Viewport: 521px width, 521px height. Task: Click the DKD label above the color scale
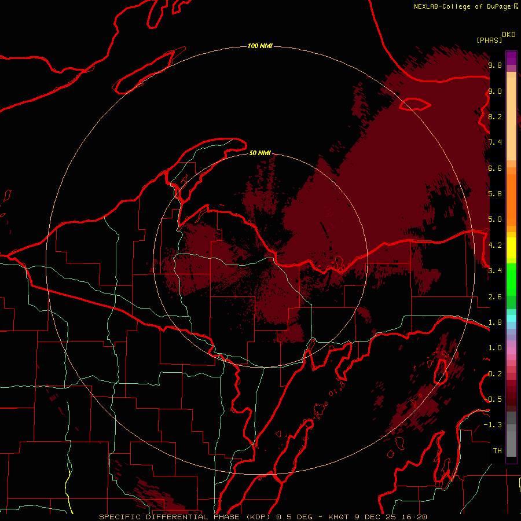tap(509, 35)
